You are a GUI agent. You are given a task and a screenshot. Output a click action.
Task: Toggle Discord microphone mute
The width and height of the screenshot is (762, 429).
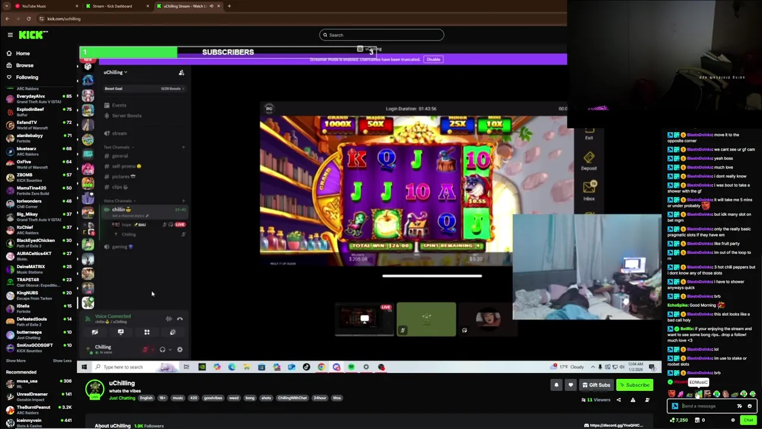(x=145, y=350)
